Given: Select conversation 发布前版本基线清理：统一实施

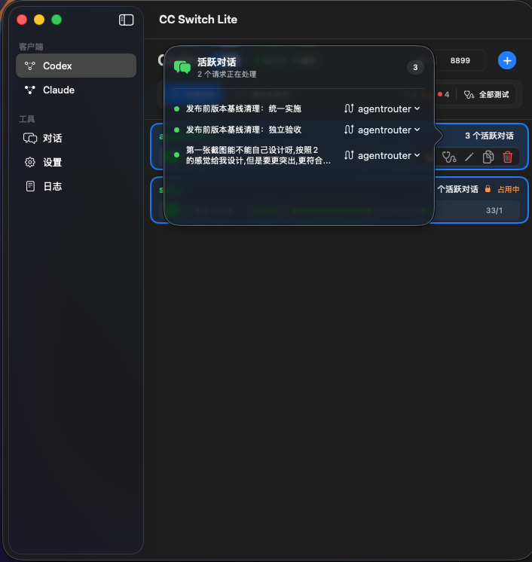Looking at the screenshot, I should [x=243, y=108].
